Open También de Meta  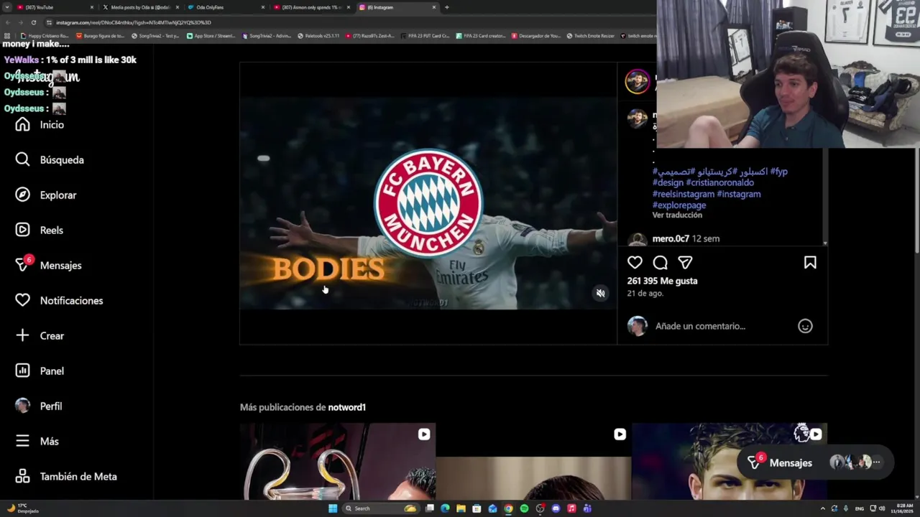tap(66, 477)
